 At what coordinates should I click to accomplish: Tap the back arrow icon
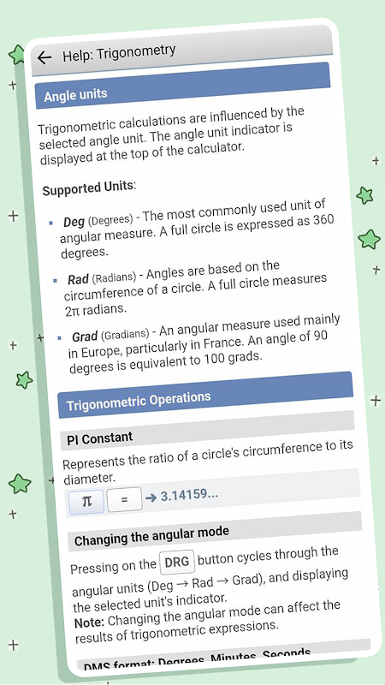point(44,57)
